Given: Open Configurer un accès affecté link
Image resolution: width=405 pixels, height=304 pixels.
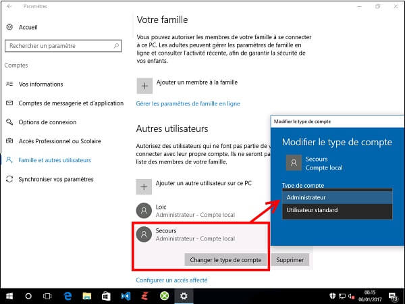Looking at the screenshot, I should pyautogui.click(x=171, y=280).
